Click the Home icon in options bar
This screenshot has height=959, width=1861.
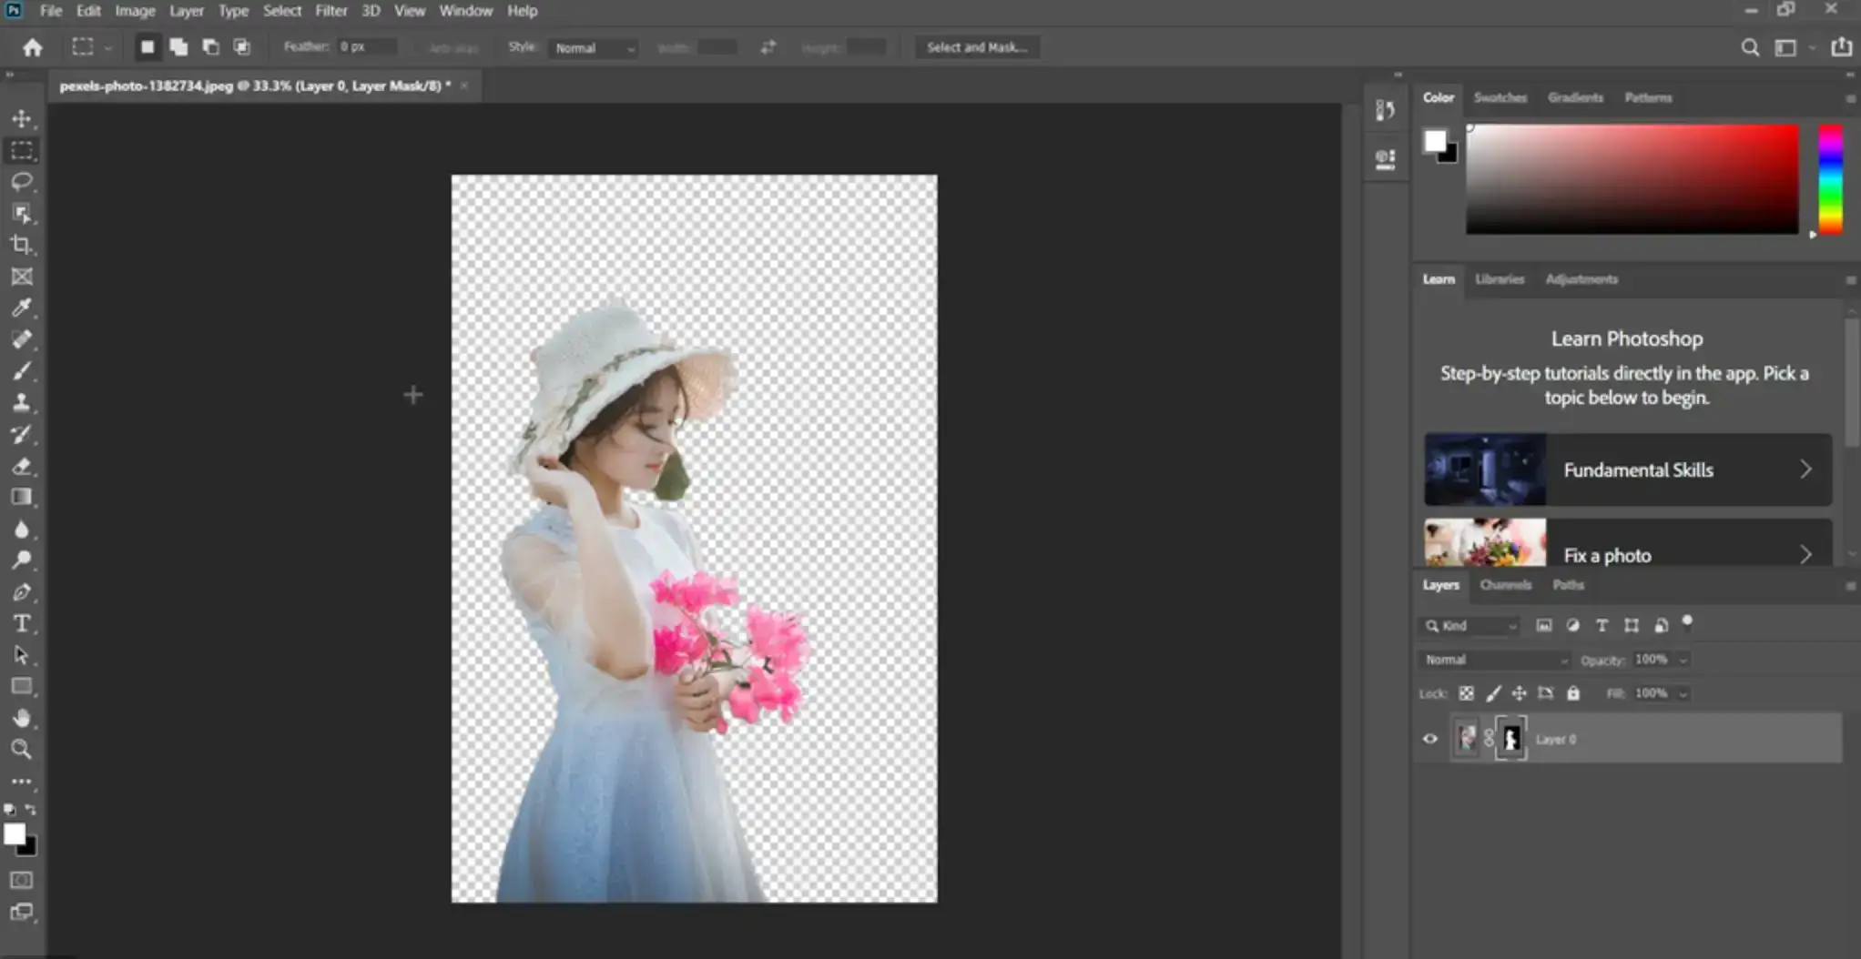point(33,47)
